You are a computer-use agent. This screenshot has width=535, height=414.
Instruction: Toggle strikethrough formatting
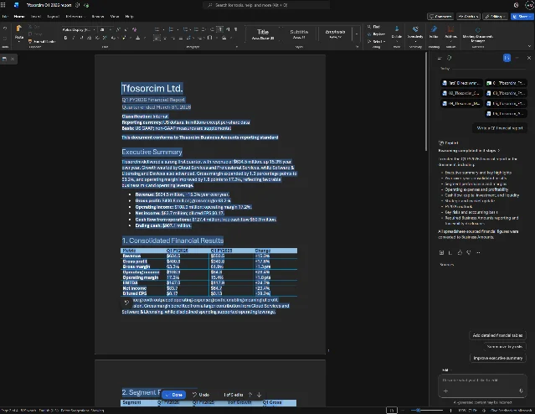tap(89, 38)
